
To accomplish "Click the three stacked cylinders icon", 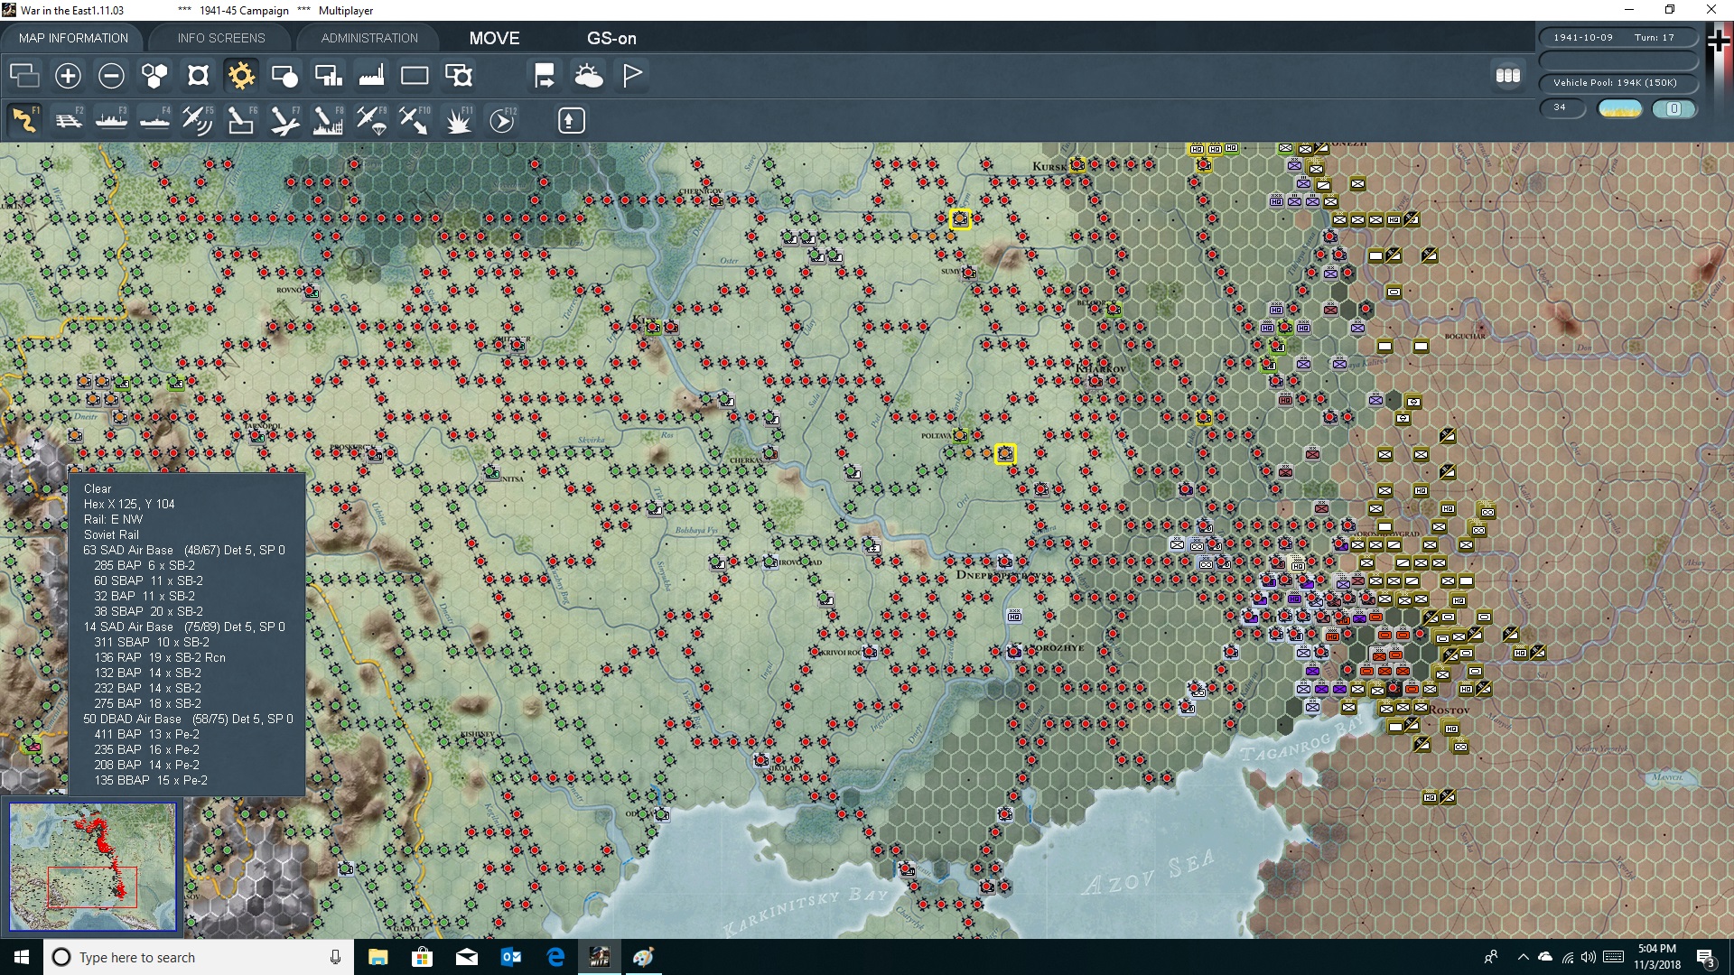I will 1507,75.
